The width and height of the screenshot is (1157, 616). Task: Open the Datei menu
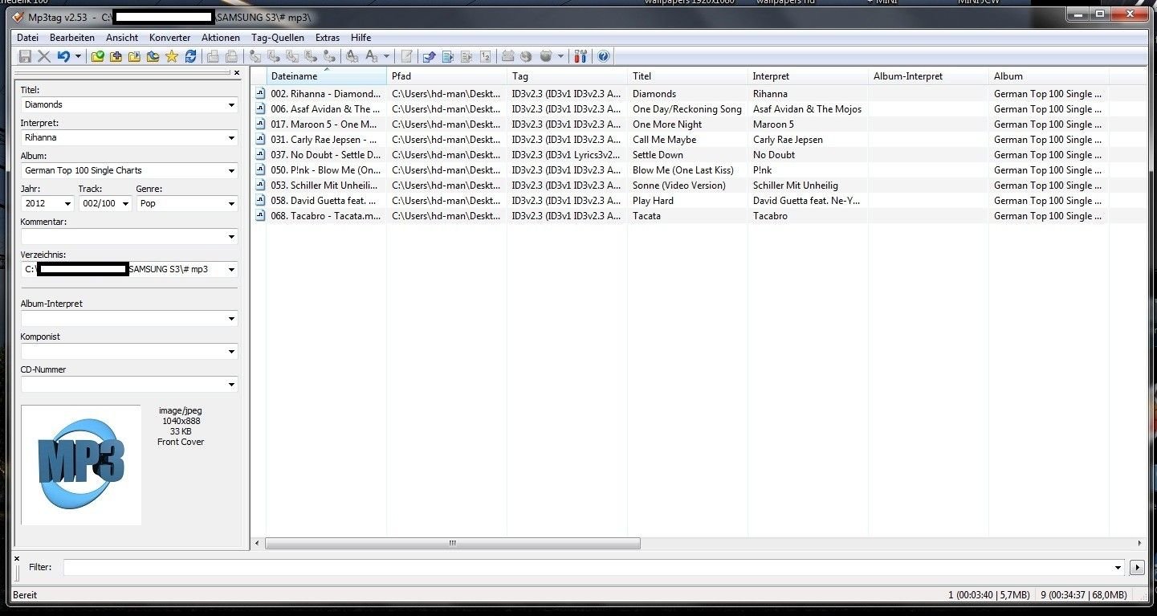coord(27,38)
